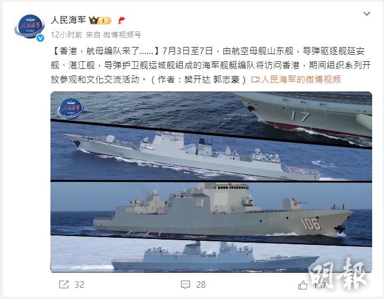Like the post with thumbs-up icon
384x299 pixels.
[x=303, y=285]
